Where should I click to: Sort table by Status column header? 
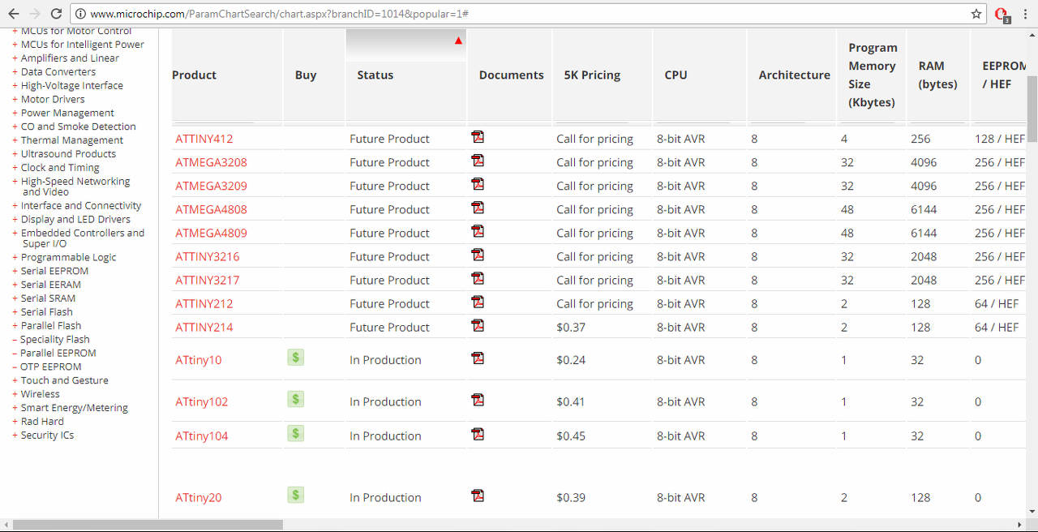pyautogui.click(x=375, y=75)
